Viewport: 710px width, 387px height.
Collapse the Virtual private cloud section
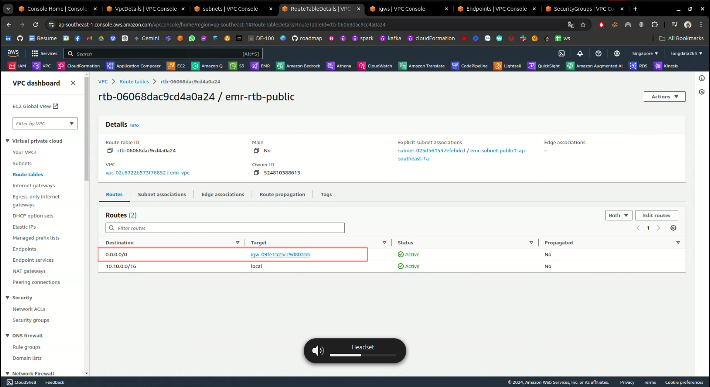(7, 141)
